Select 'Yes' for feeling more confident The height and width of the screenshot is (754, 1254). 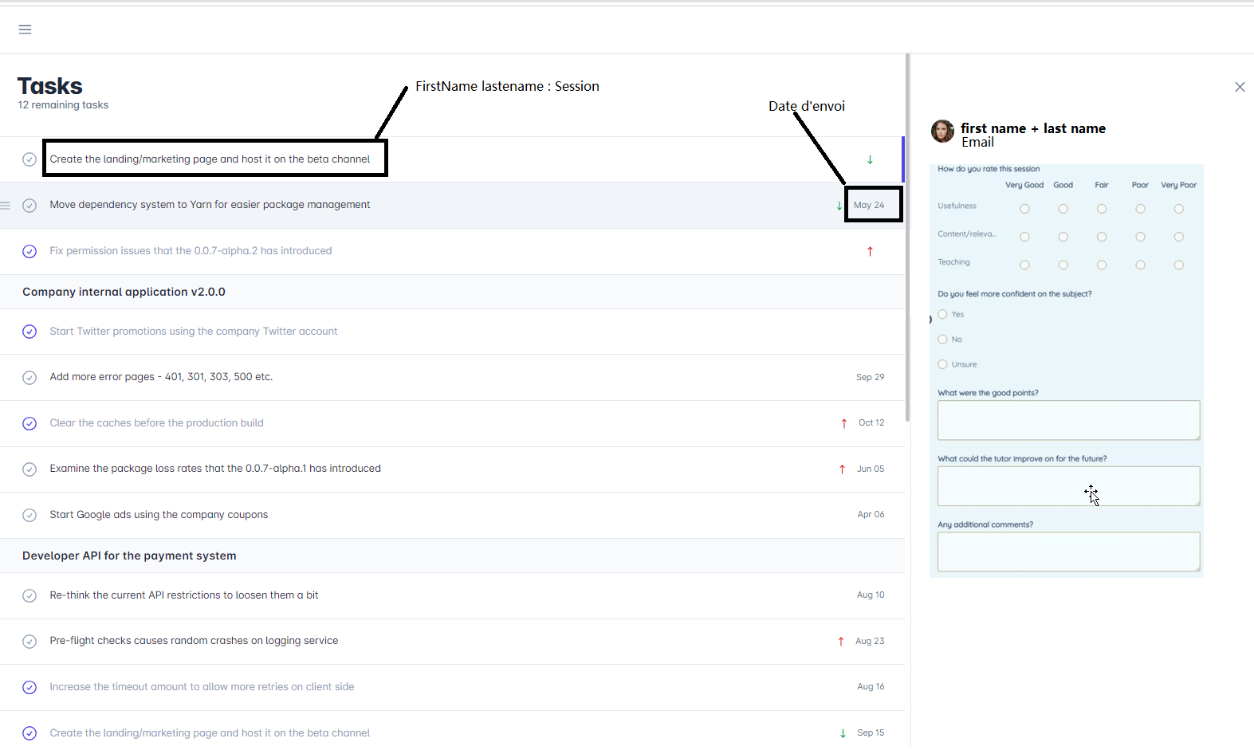tap(942, 315)
